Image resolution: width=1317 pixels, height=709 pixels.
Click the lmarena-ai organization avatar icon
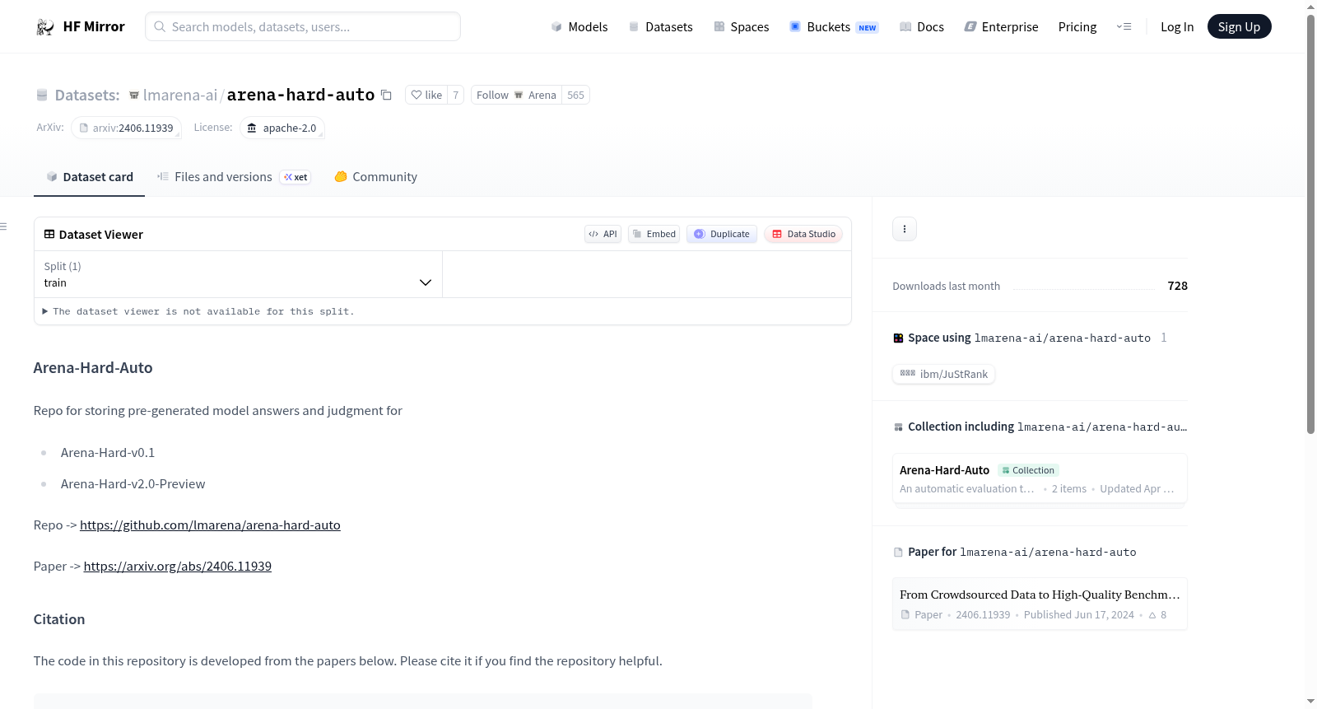tap(134, 96)
